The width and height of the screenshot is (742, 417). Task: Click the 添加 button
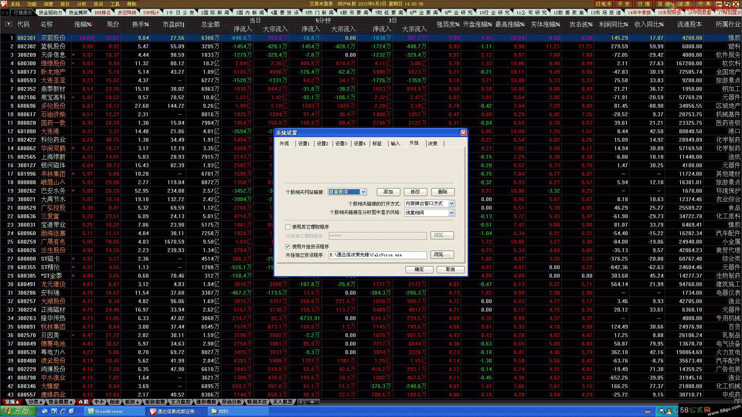click(x=388, y=192)
